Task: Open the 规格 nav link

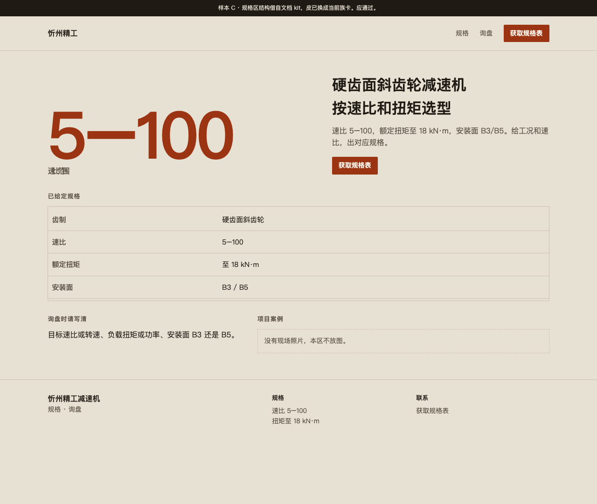Action: coord(462,34)
